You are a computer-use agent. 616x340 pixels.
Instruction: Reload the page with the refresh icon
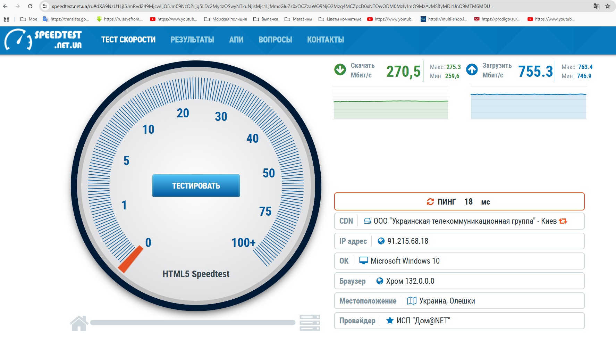click(30, 6)
